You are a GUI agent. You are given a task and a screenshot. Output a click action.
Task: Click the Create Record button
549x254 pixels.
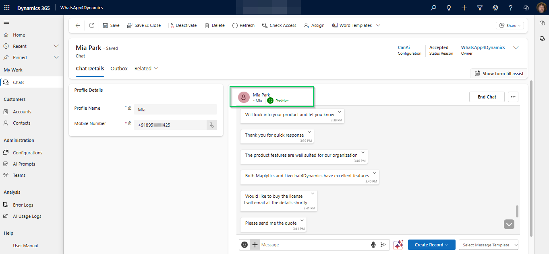[x=431, y=245]
